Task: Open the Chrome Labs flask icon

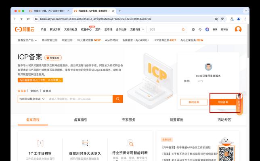Action: pyautogui.click(x=232, y=19)
